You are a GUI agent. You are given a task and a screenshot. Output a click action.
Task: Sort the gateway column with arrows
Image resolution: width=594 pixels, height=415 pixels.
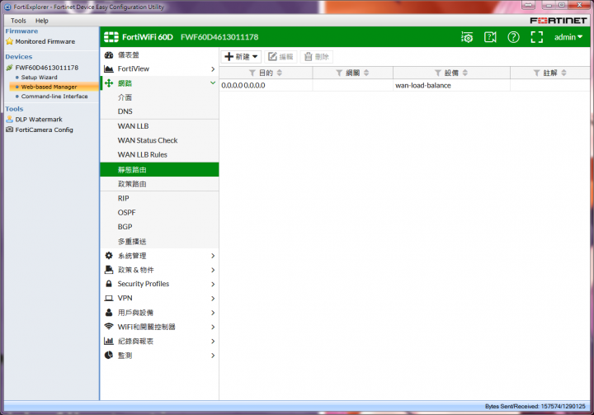(366, 73)
